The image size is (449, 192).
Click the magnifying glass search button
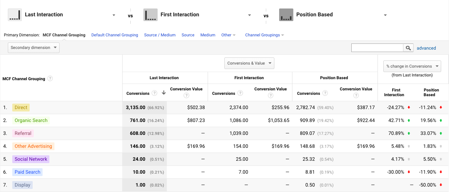[408, 48]
